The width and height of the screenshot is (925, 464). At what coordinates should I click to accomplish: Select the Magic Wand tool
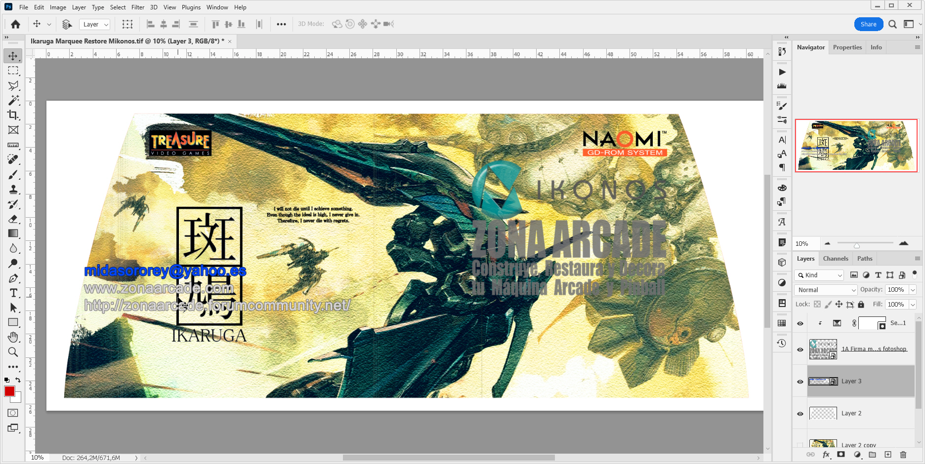point(13,100)
